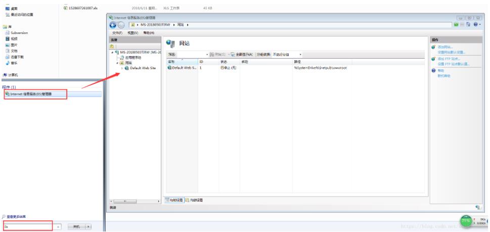Click the Default Web Site globe in table

170,67
